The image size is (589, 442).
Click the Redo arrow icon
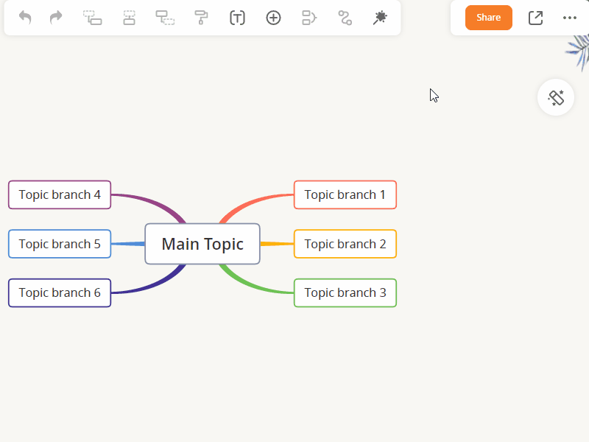[56, 18]
